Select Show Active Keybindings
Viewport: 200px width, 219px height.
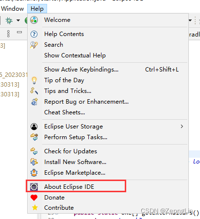108,70
